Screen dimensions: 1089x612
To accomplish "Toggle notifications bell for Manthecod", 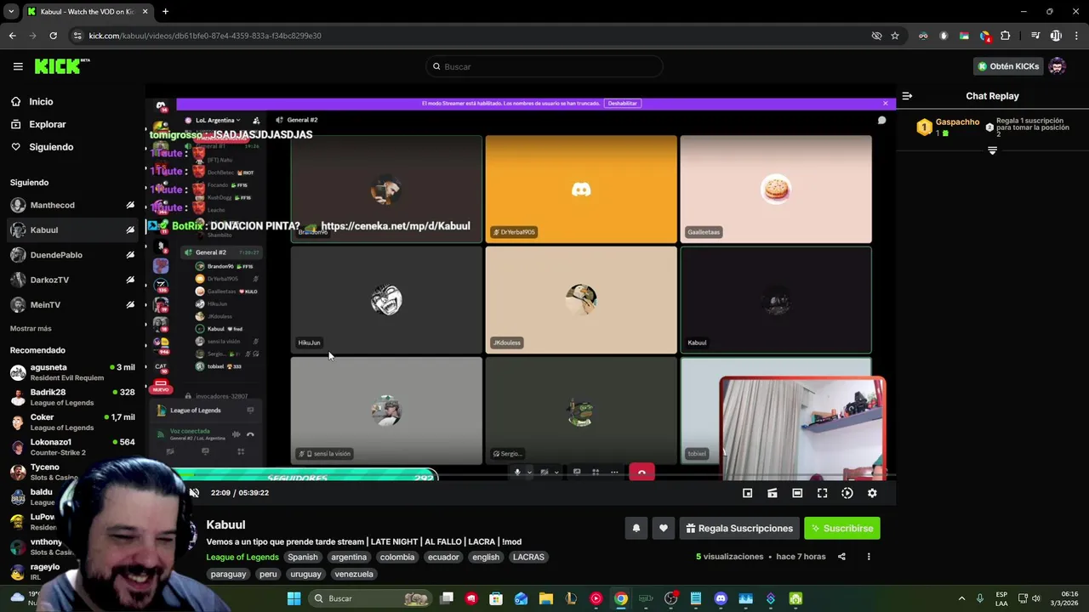I will tap(130, 205).
